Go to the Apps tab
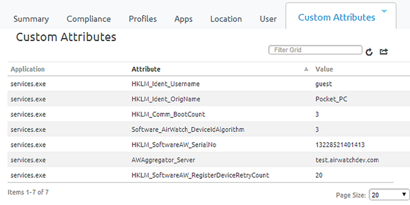 point(183,19)
